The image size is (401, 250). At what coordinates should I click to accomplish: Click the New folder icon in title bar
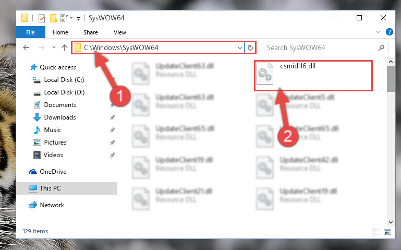(53, 18)
